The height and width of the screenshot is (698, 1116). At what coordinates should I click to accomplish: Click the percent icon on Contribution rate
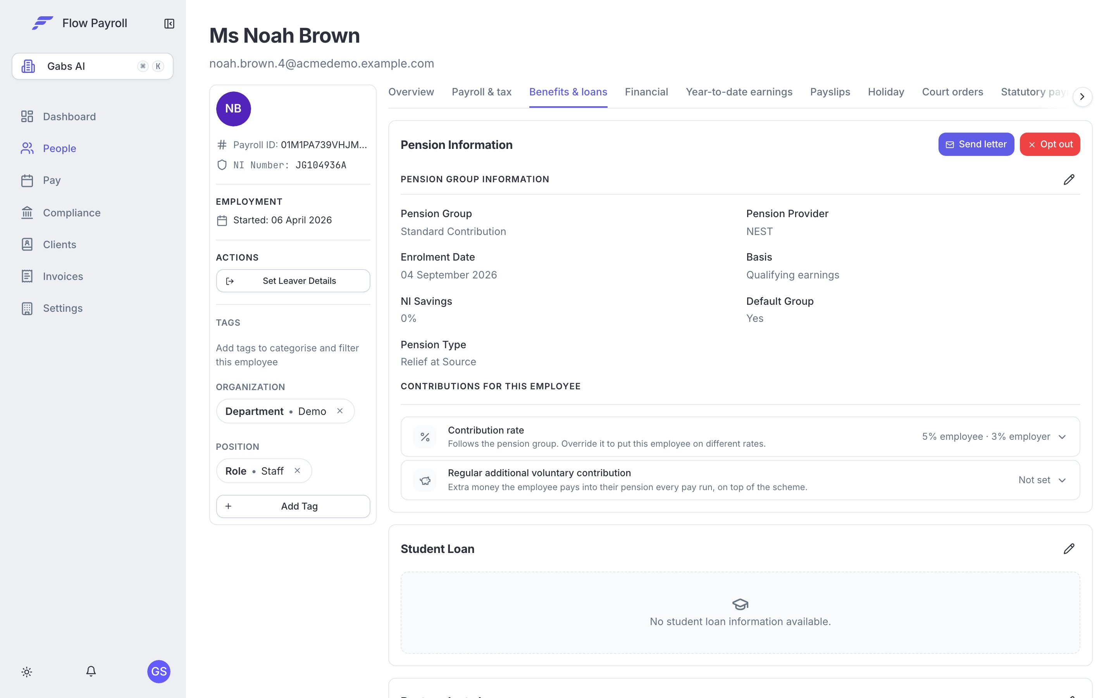(x=425, y=437)
